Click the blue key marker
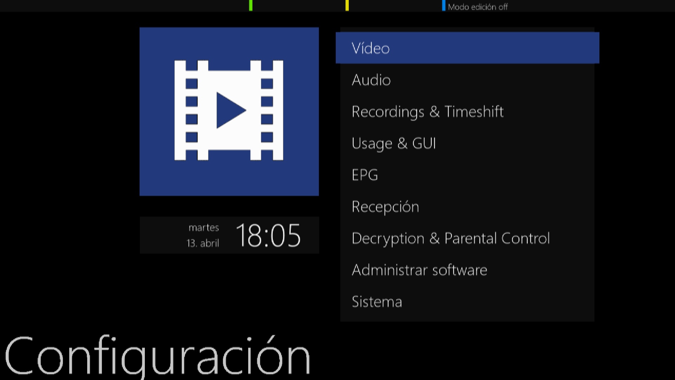Screen dimensions: 675x380 click(444, 5)
